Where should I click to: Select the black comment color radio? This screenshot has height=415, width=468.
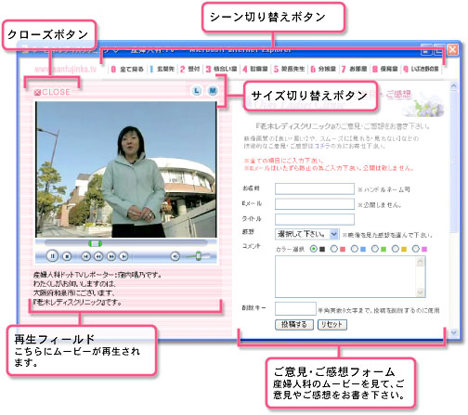point(314,249)
